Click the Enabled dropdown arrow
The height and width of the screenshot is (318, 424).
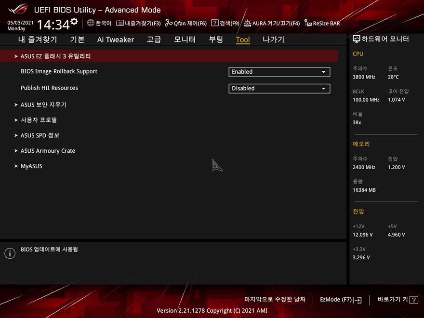[323, 72]
